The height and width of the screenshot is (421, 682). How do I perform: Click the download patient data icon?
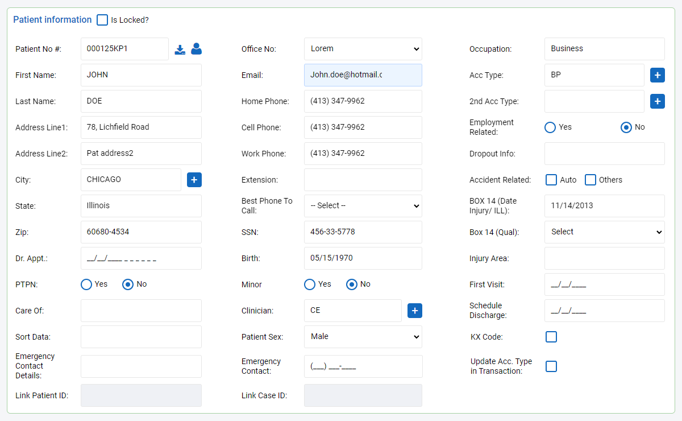coord(180,49)
